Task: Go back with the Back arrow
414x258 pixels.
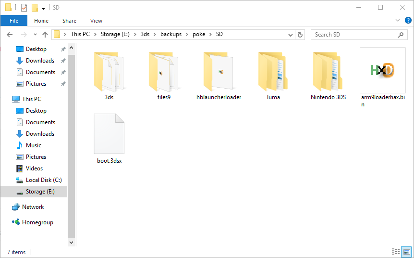Action: [x=10, y=35]
